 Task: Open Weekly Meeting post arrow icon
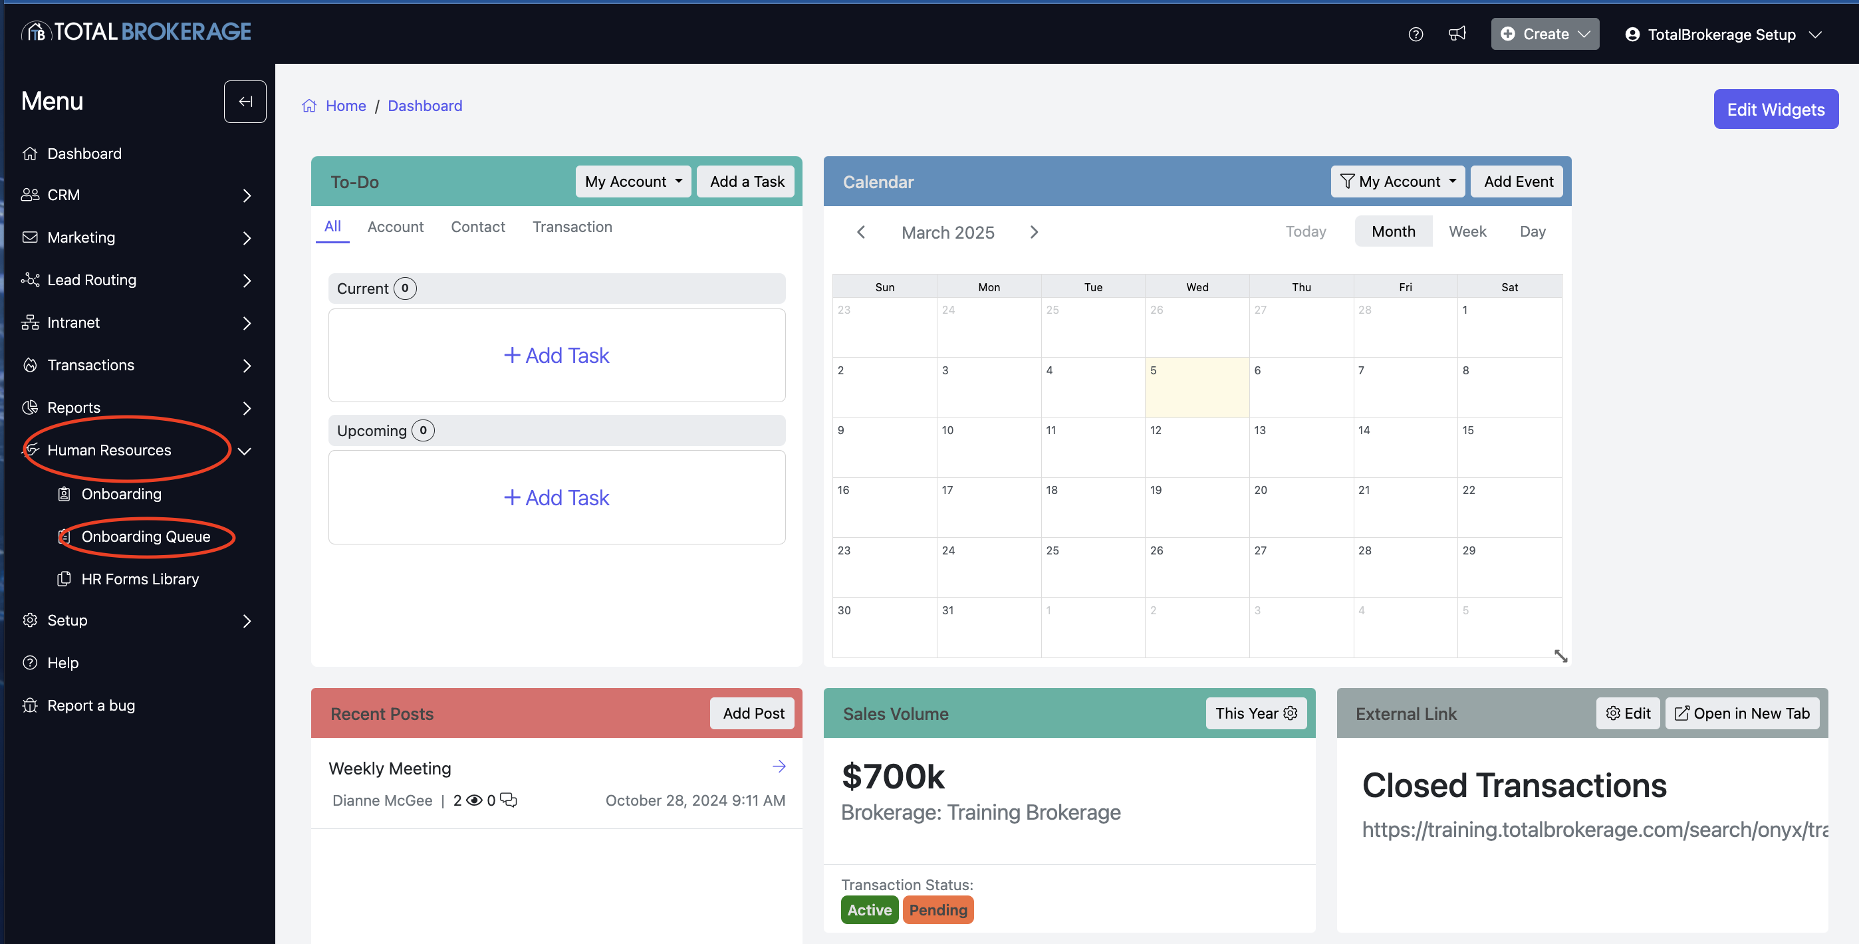(x=779, y=767)
